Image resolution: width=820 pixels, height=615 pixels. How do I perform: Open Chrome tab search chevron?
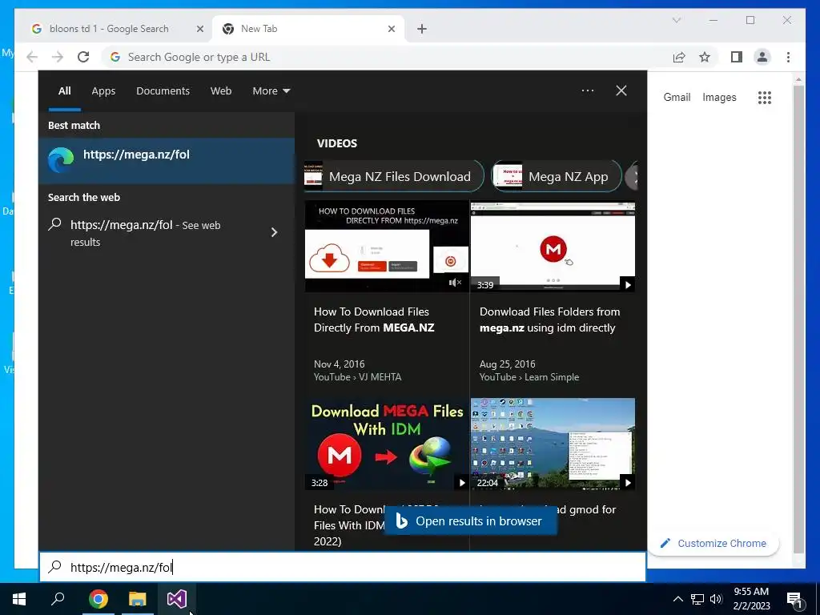676,20
